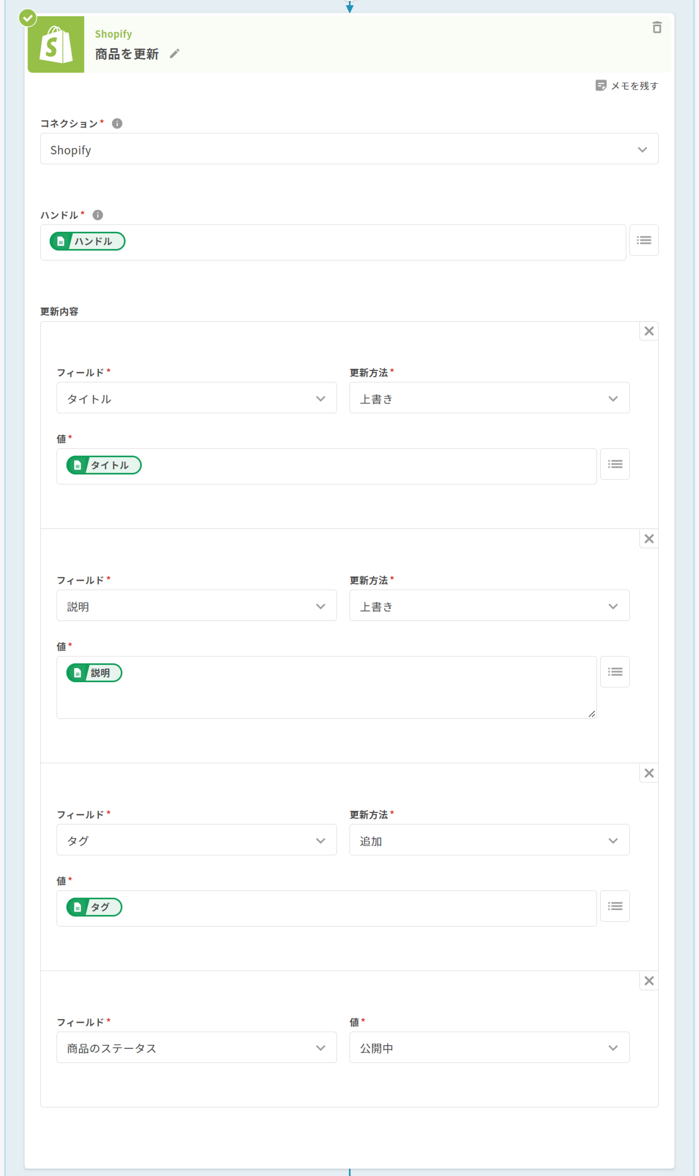Click the info icon beside ハンドル label
Image resolution: width=699 pixels, height=1176 pixels.
pyautogui.click(x=97, y=215)
